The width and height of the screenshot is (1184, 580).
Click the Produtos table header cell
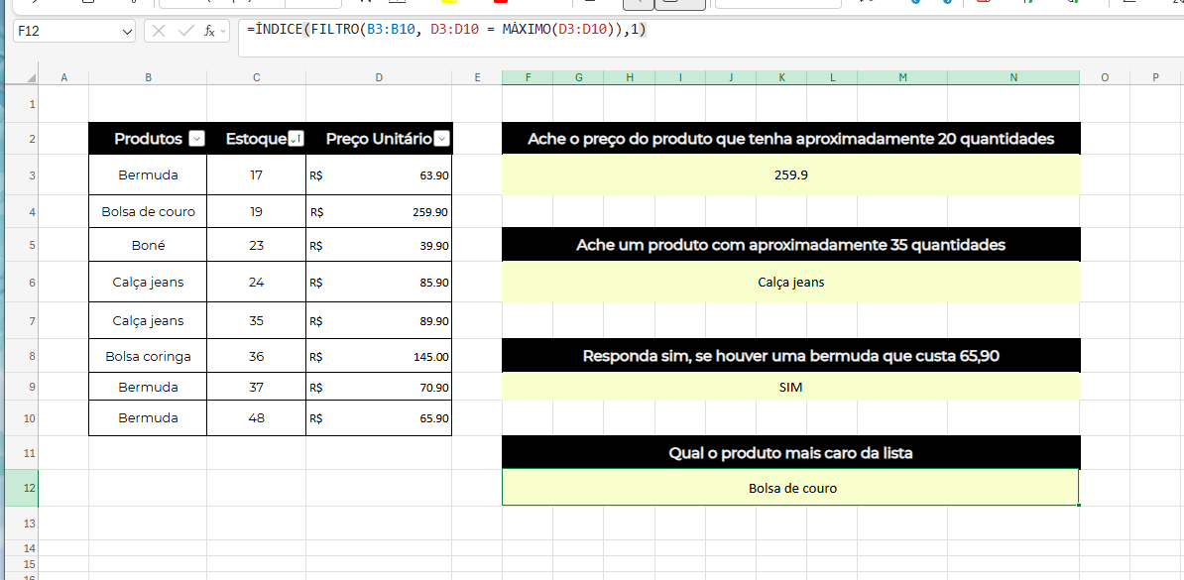(148, 139)
